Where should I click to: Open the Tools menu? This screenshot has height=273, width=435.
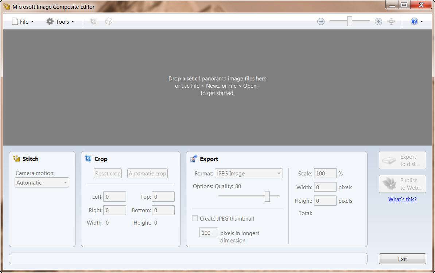(60, 21)
